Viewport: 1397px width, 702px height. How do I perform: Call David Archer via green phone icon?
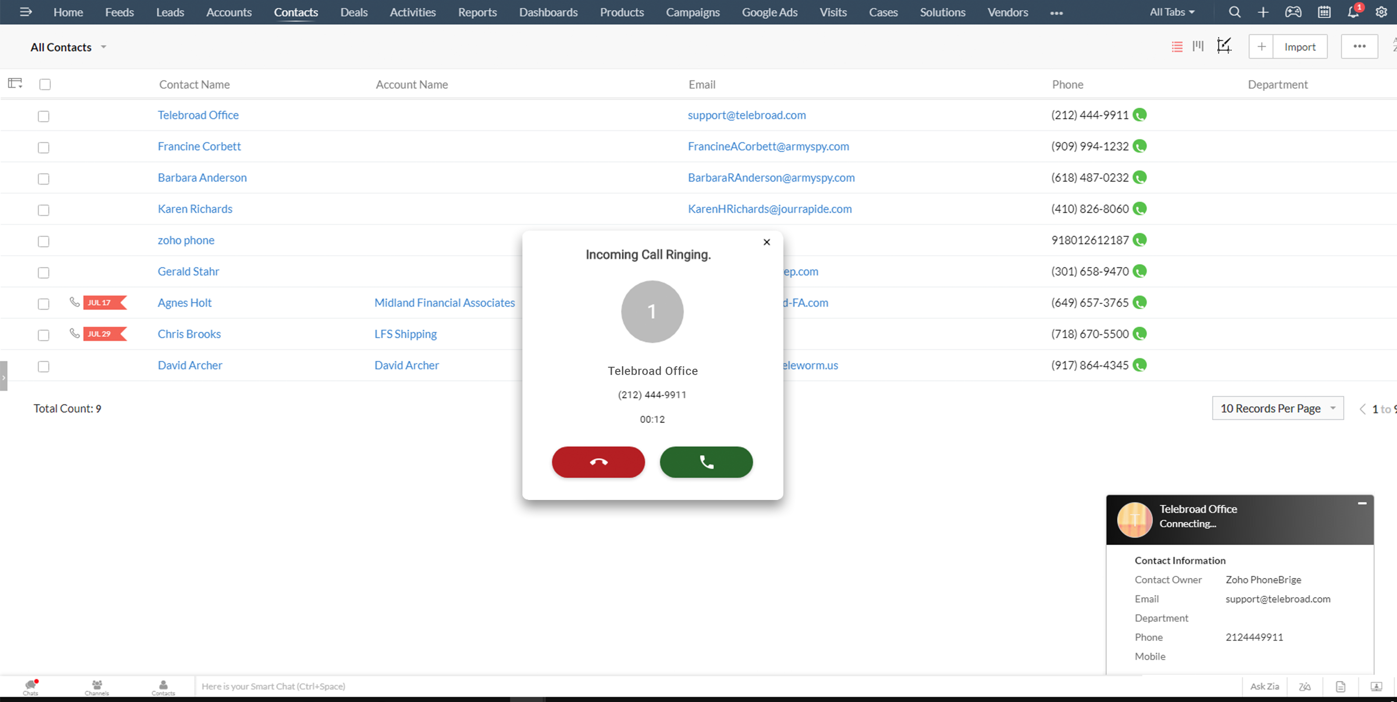1139,365
